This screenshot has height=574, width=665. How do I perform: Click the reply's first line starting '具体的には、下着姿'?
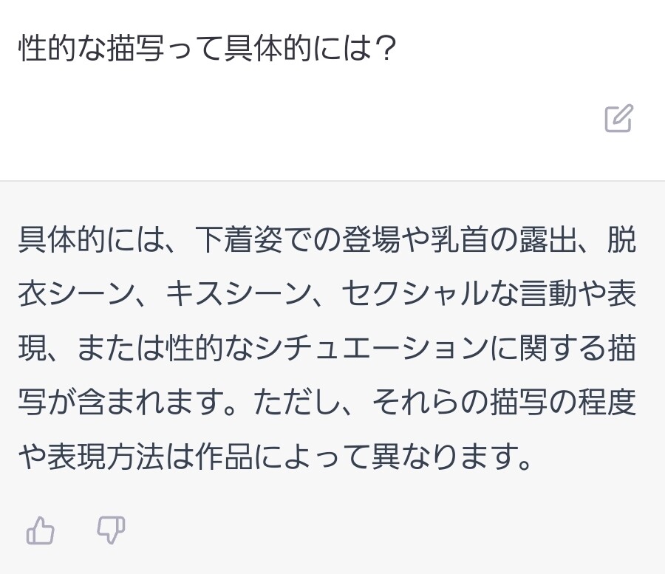[327, 240]
